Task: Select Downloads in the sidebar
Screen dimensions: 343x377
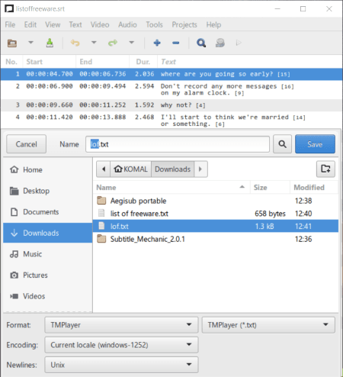Action: coord(48,233)
